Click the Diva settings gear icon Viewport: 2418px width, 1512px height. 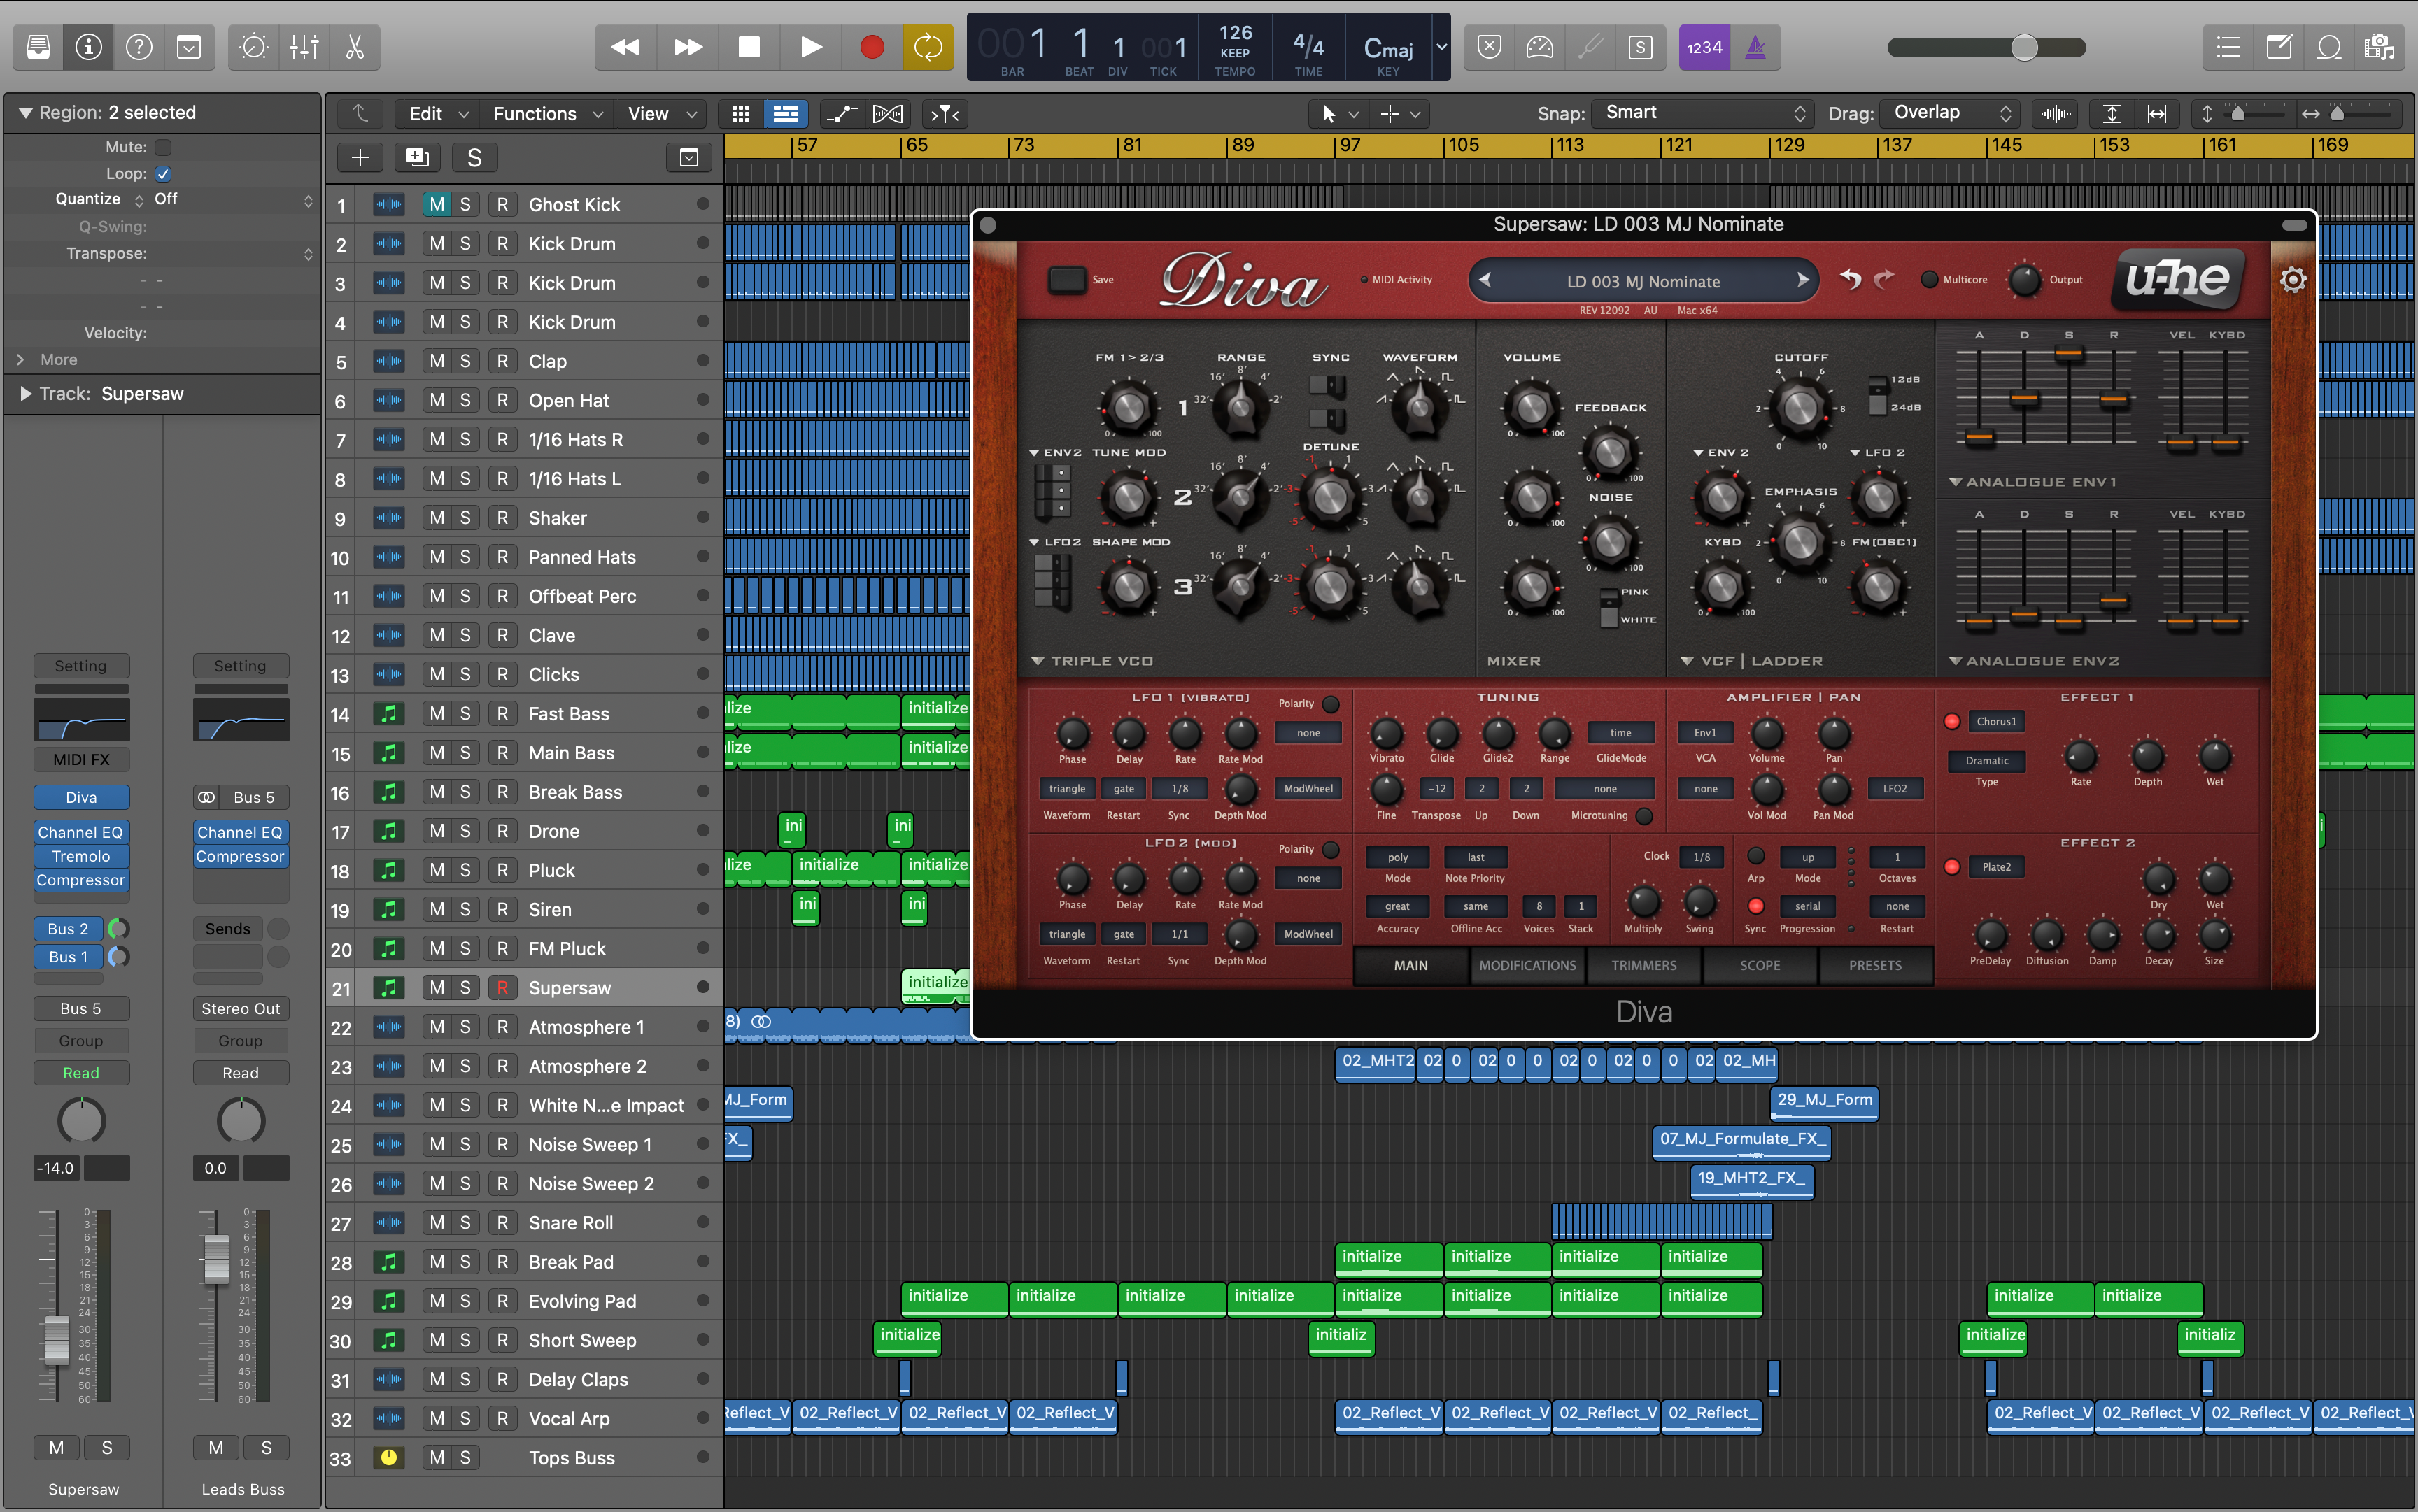coord(2293,280)
